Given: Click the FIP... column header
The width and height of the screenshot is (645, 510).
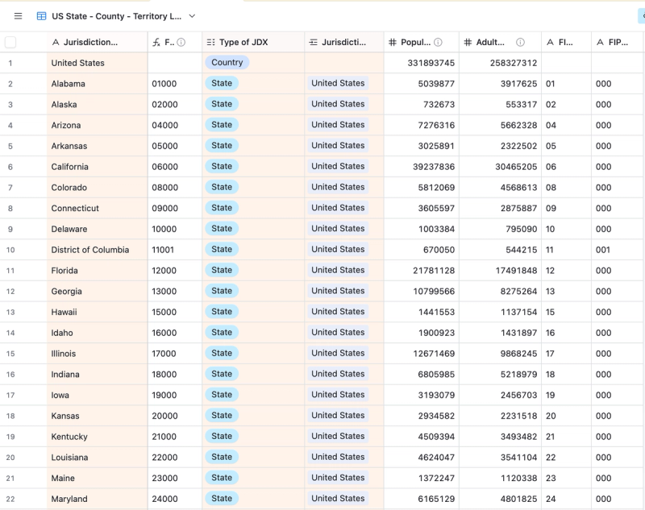Looking at the screenshot, I should [x=618, y=42].
